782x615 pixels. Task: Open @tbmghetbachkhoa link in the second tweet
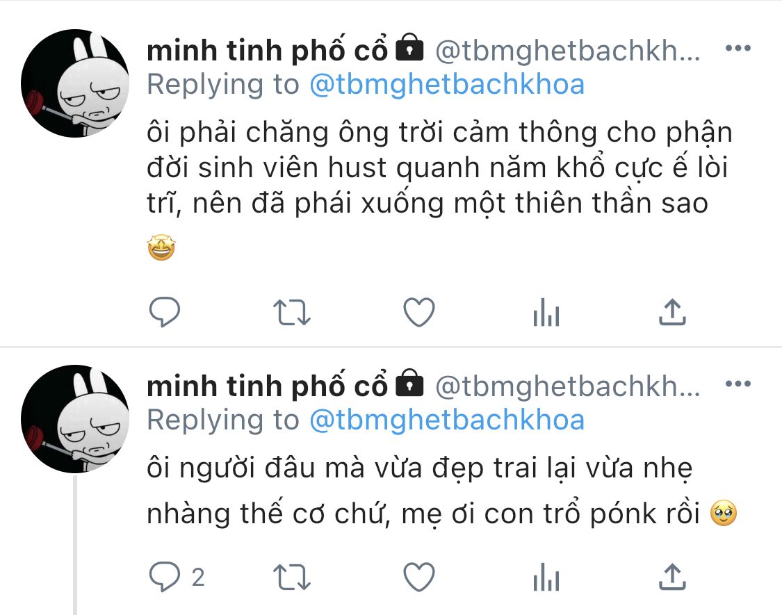[447, 420]
